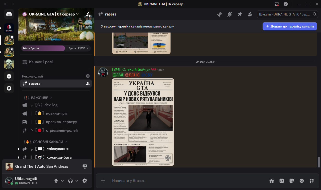This screenshot has height=190, width=321.
Task: Show member list icon
Action: [x=250, y=14]
